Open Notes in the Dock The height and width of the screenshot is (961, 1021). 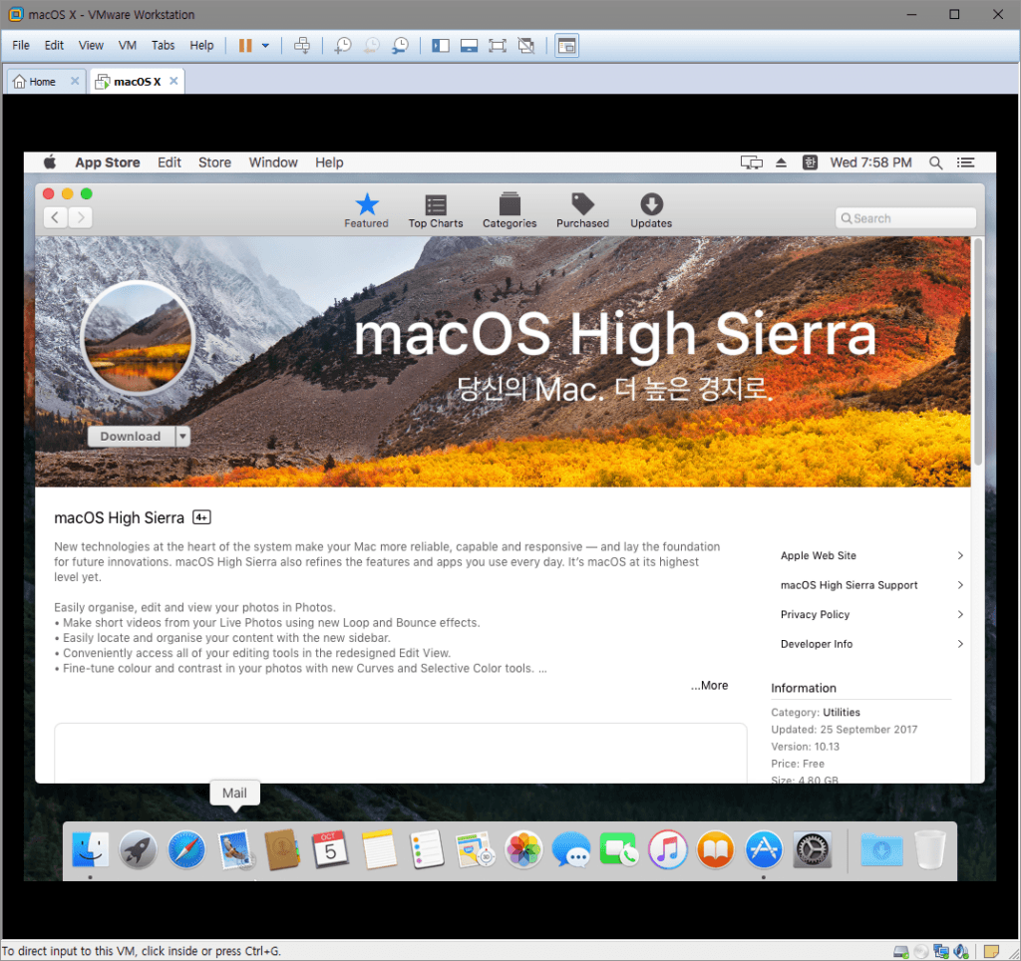point(379,849)
